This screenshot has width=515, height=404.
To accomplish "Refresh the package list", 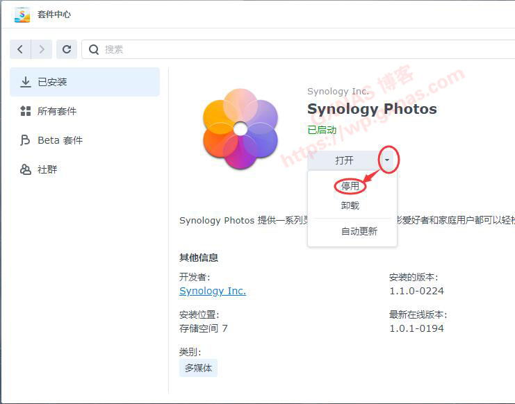I will coord(67,49).
